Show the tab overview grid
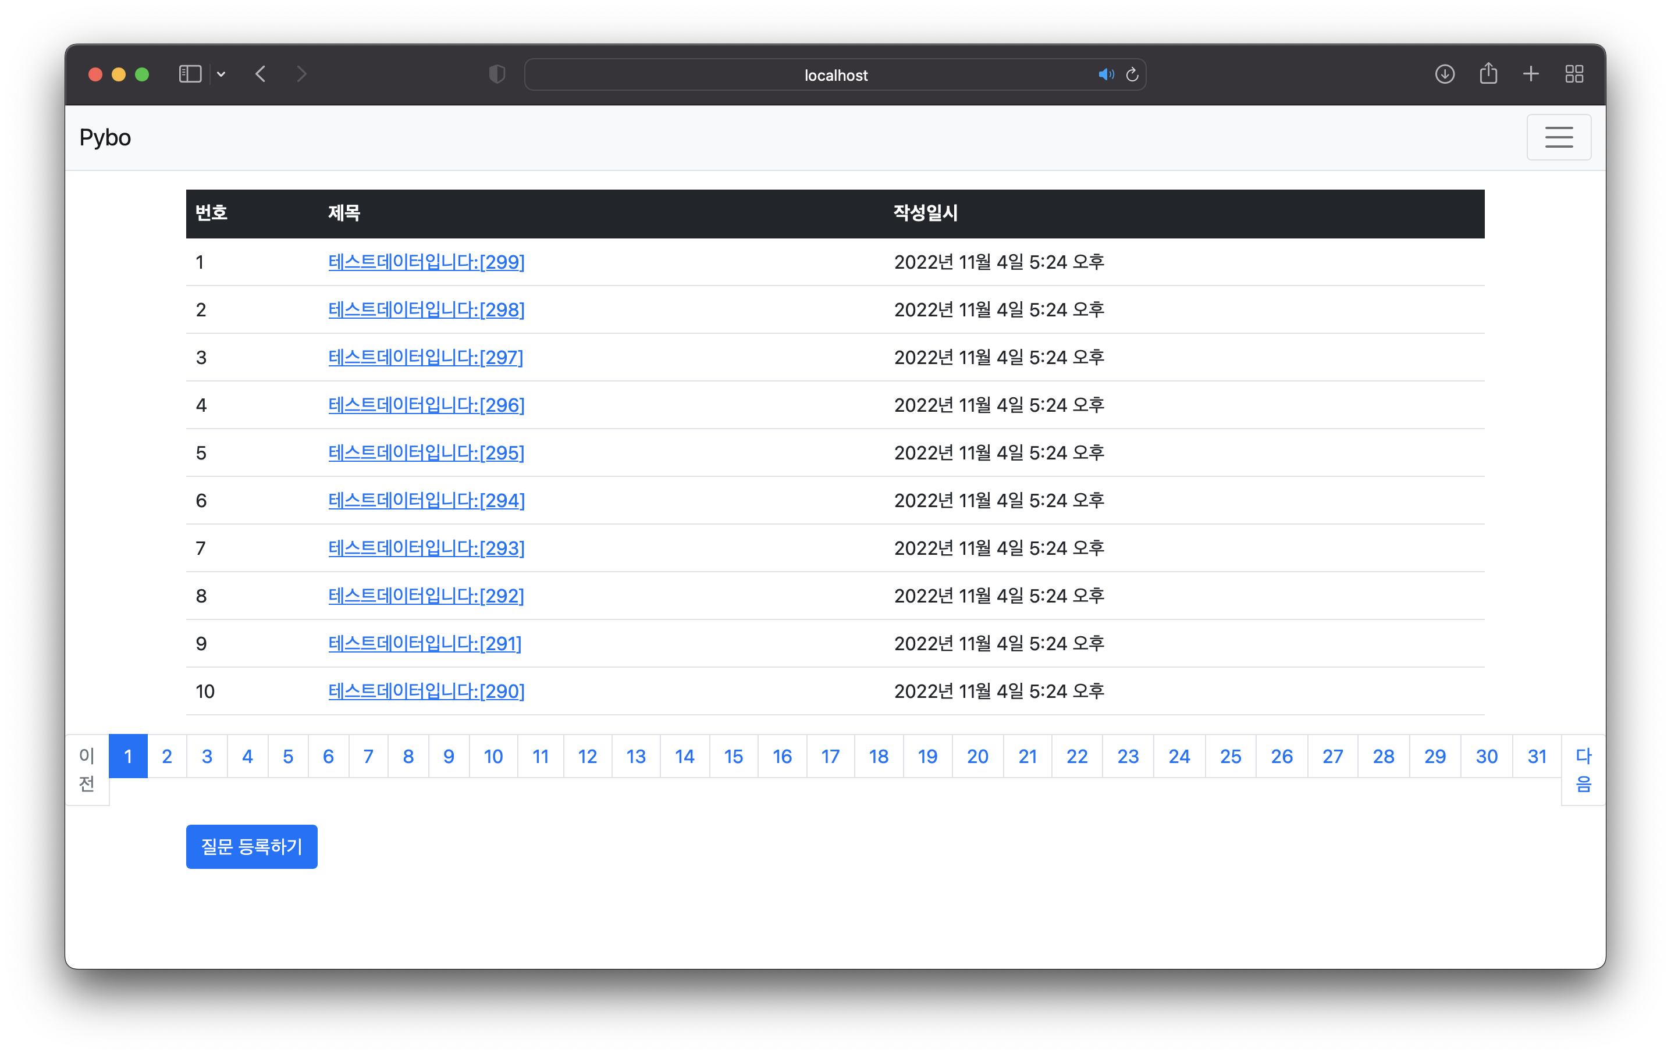This screenshot has height=1055, width=1671. (x=1574, y=74)
